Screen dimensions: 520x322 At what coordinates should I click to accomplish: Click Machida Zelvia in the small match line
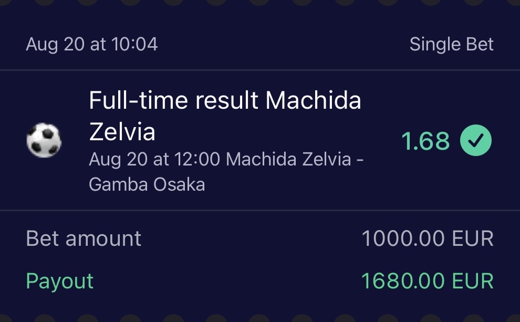[x=288, y=159]
